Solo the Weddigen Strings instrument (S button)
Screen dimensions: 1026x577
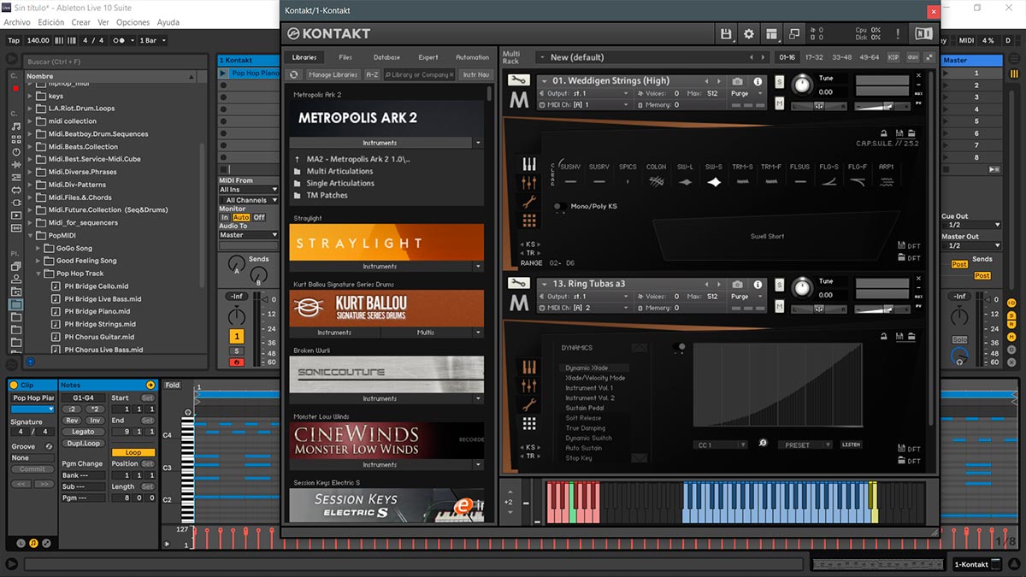pyautogui.click(x=780, y=81)
